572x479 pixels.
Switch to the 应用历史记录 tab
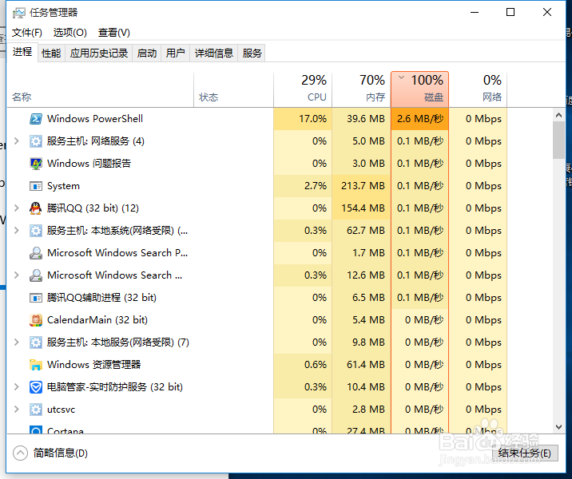[99, 53]
